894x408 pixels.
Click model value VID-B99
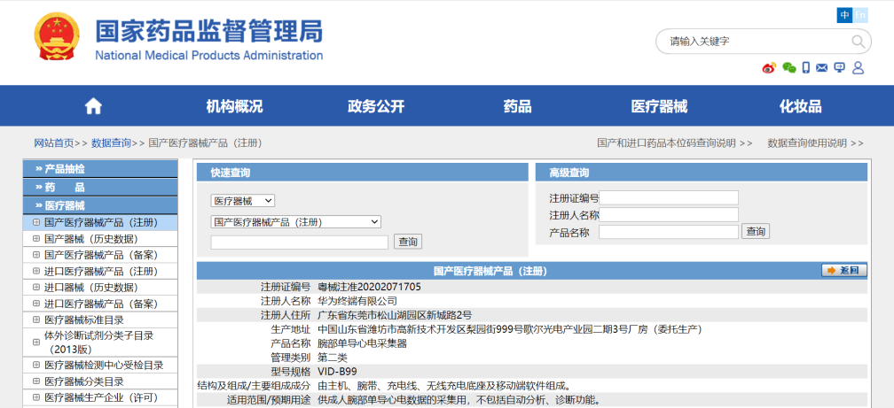(337, 372)
